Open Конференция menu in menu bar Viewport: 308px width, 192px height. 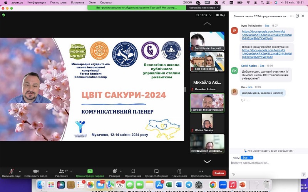(37, 2)
